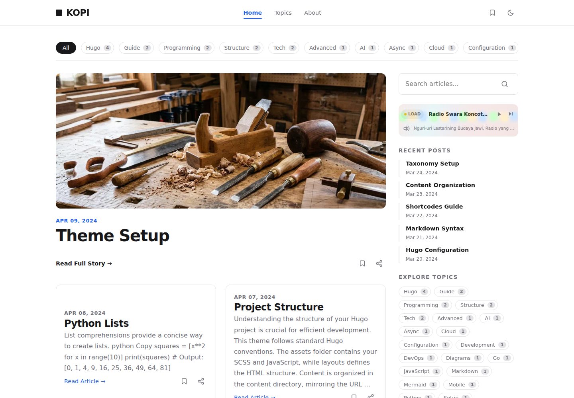Explore the Development topic tag

point(482,345)
